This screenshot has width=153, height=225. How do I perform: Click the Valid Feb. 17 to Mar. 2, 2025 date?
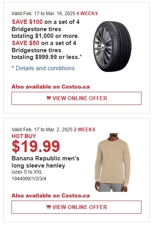point(42,130)
